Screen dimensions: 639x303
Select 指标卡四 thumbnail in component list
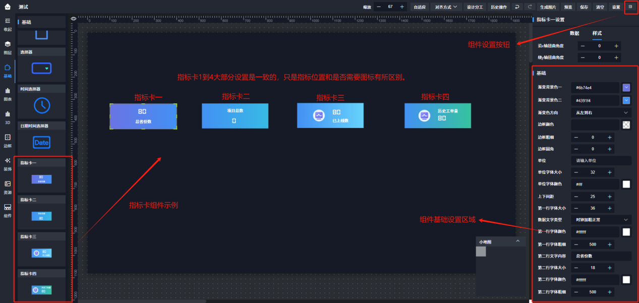click(41, 290)
